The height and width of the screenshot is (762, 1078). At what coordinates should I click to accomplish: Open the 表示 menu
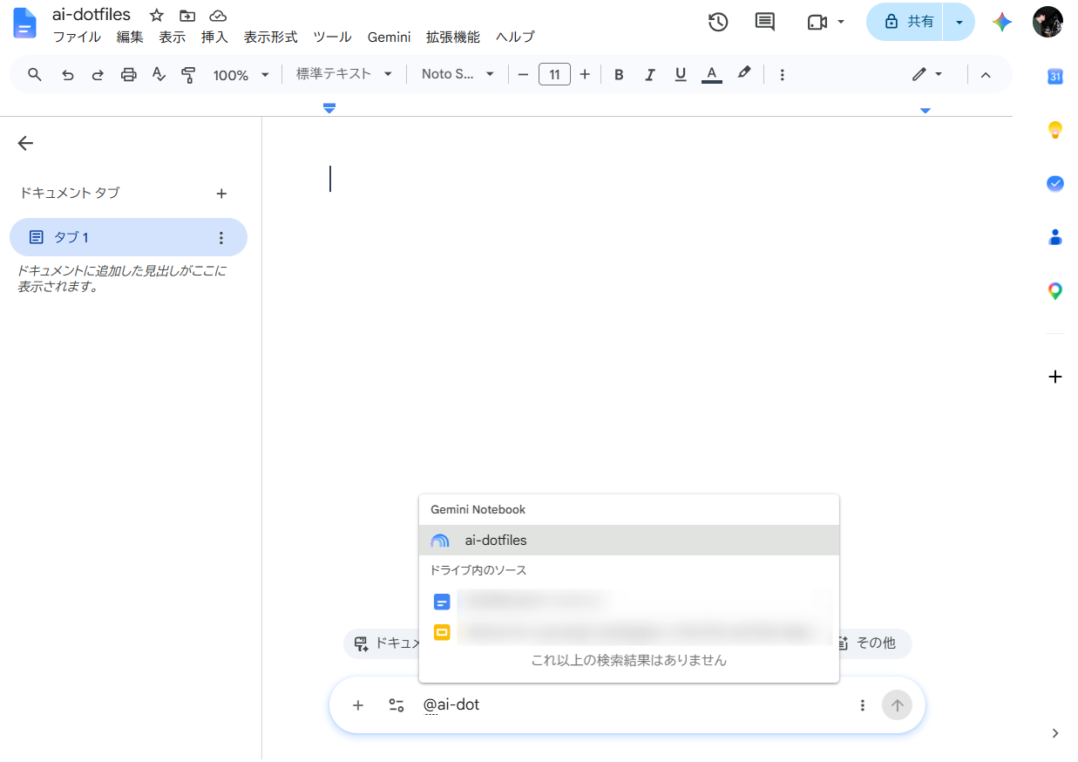(x=172, y=37)
